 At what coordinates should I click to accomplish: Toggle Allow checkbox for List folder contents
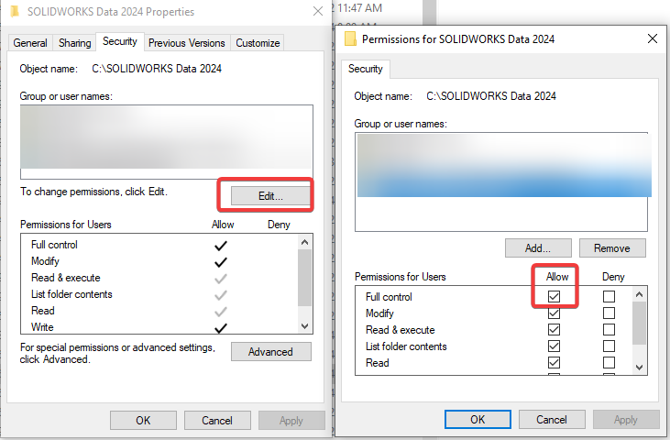(x=554, y=346)
